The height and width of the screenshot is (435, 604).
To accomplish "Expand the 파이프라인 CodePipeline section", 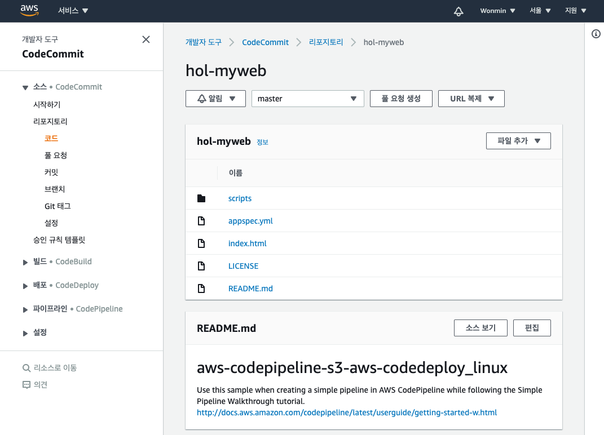I will [x=25, y=309].
